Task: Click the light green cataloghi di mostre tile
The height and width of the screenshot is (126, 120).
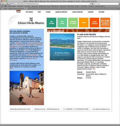Action: tap(73, 23)
